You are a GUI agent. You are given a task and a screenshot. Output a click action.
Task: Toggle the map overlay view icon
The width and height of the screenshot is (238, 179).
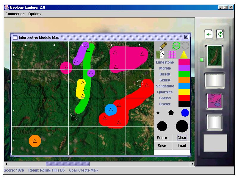160,55
